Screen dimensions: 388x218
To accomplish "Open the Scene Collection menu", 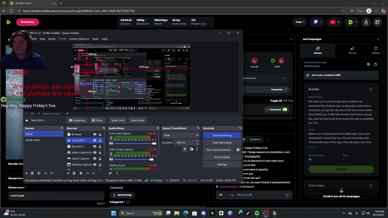I will point(79,39).
